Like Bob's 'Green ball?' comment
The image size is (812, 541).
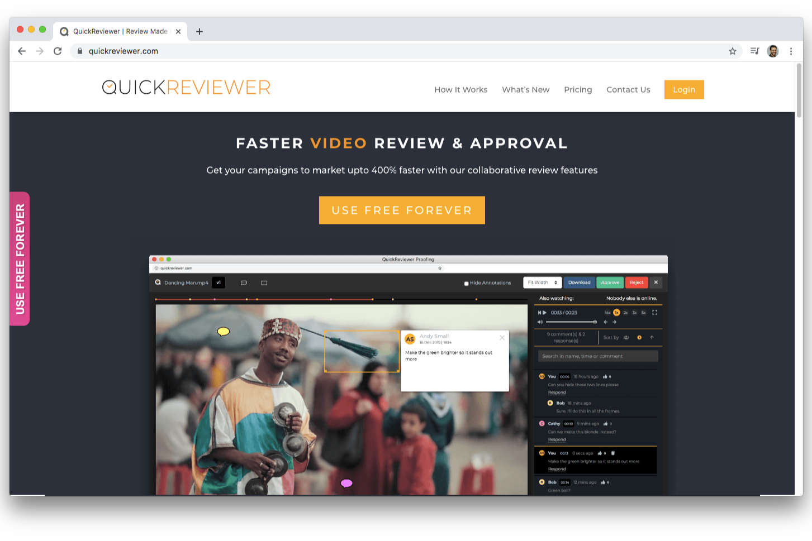(x=603, y=482)
